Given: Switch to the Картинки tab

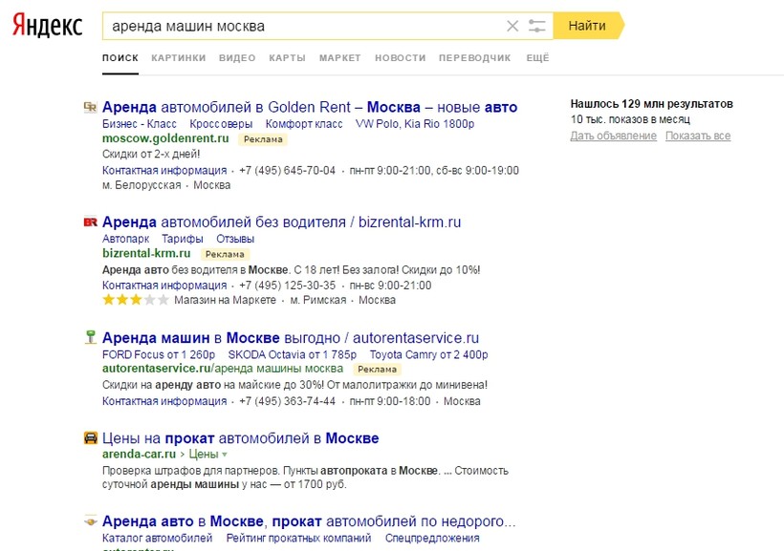Looking at the screenshot, I should (x=178, y=58).
